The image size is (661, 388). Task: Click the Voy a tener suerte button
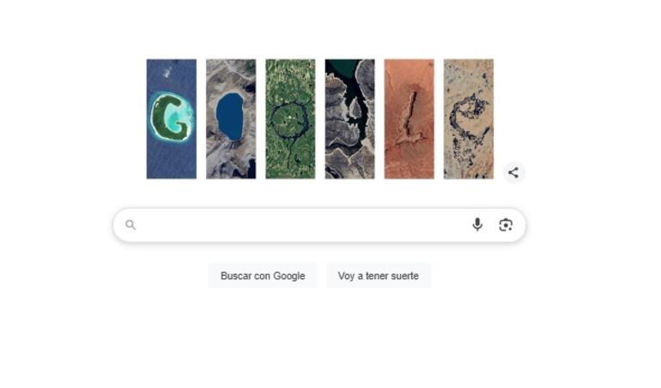tap(378, 276)
